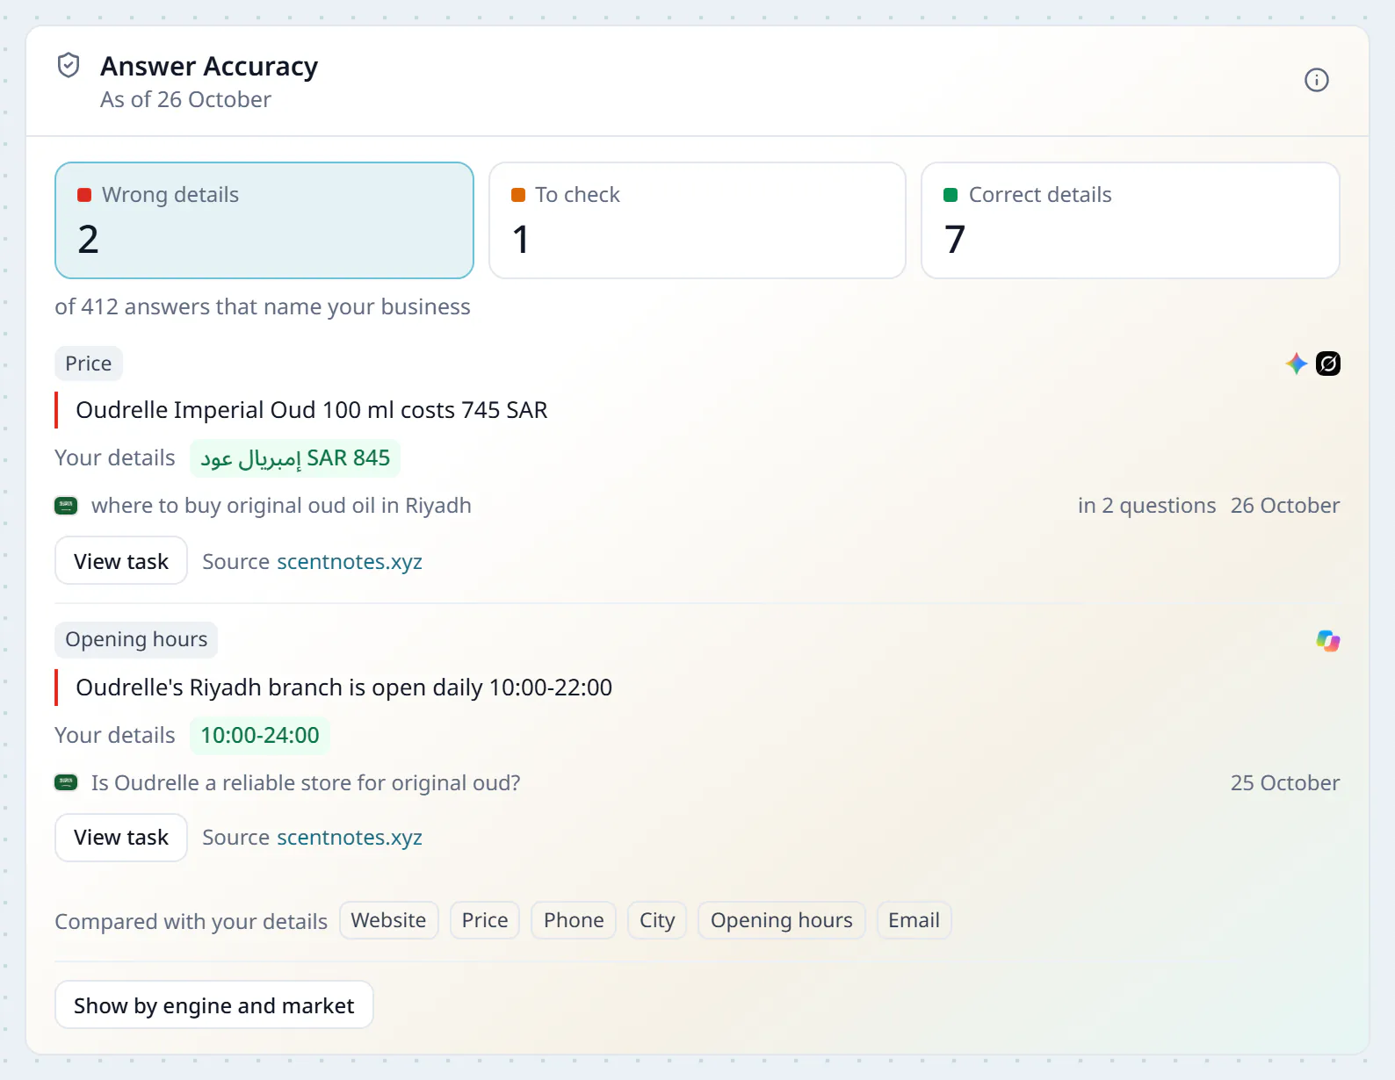
Task: Click the '26 October' date in Price row
Action: click(x=1285, y=506)
